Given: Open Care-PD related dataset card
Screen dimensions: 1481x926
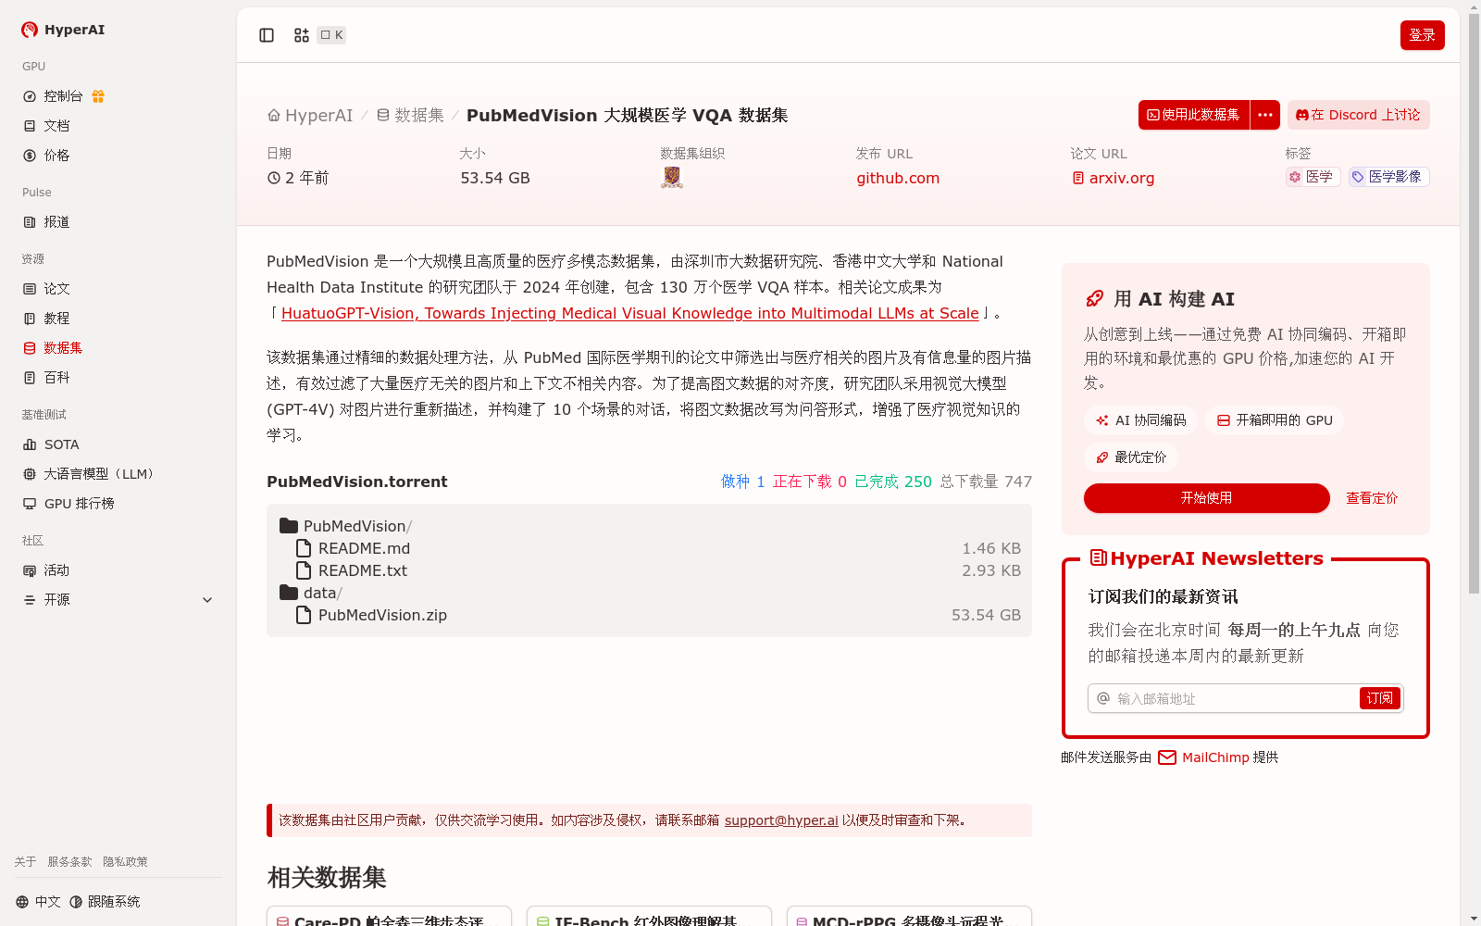Looking at the screenshot, I should pos(389,916).
